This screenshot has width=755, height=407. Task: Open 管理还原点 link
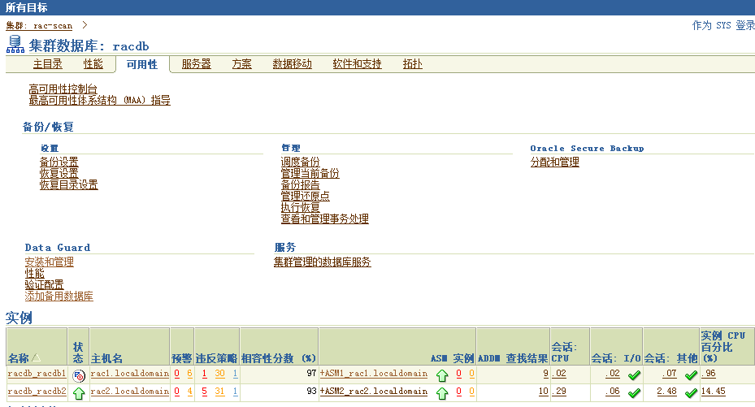click(306, 196)
